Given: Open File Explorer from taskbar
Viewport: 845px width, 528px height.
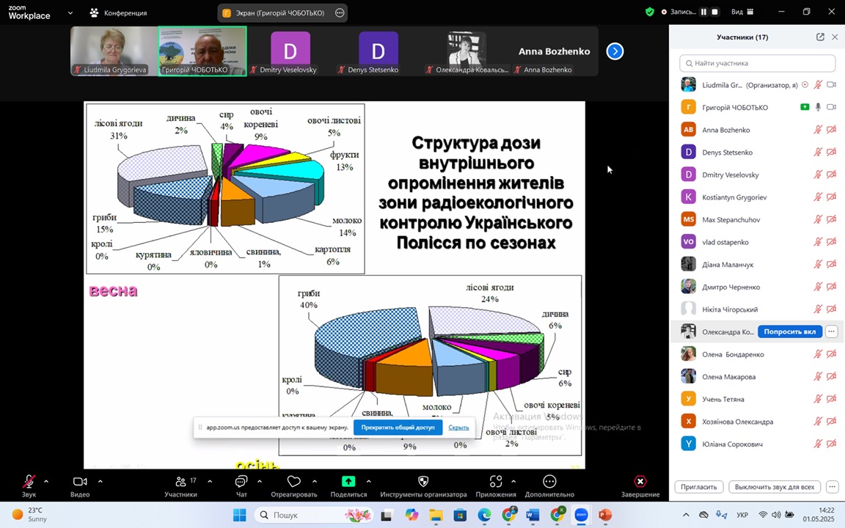Looking at the screenshot, I should 436,515.
